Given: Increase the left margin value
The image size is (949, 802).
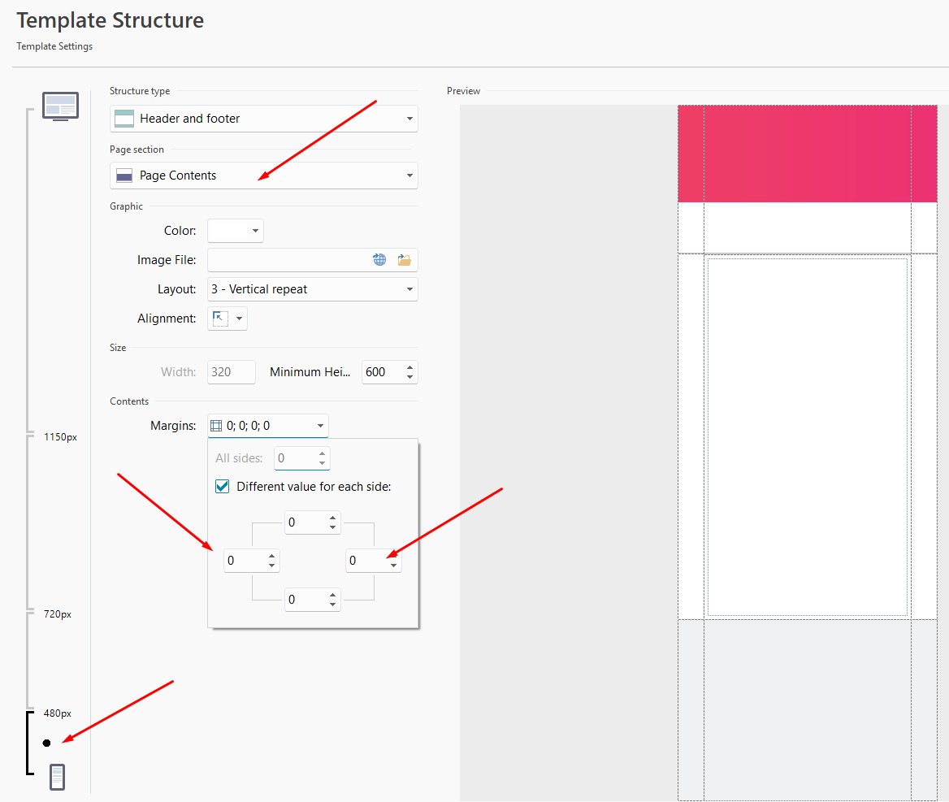Looking at the screenshot, I should point(271,556).
